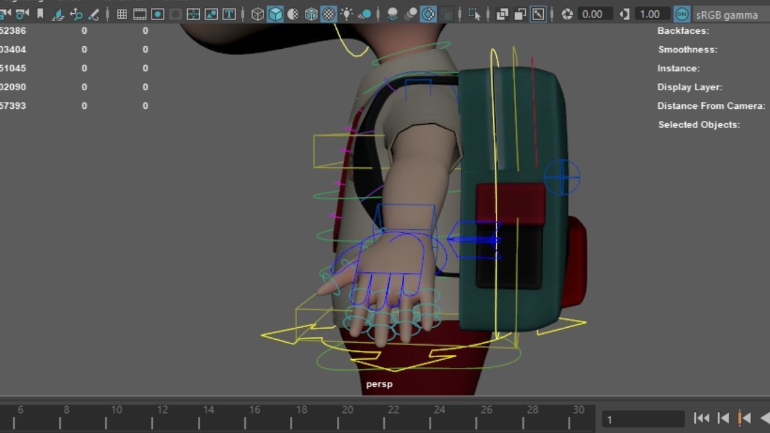Toggle X-ray joints icon
770x433 pixels.
coord(538,14)
